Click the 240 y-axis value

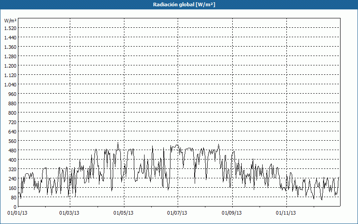[x=13, y=179]
